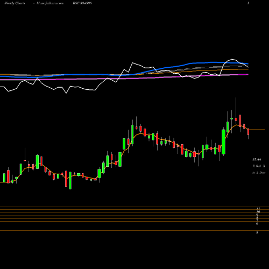The height and width of the screenshot is (269, 269).
Task: Click the "35.44" price value
Action: point(257,159)
